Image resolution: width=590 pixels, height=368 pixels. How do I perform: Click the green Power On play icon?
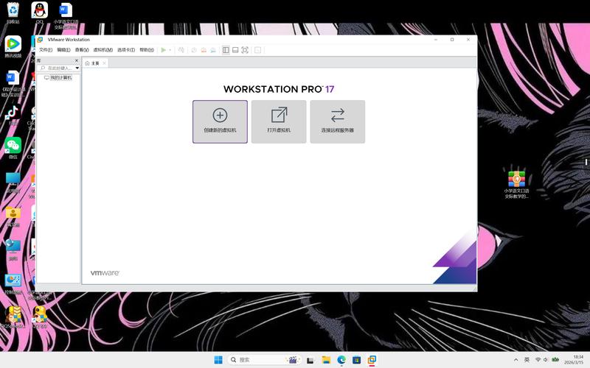(x=163, y=50)
